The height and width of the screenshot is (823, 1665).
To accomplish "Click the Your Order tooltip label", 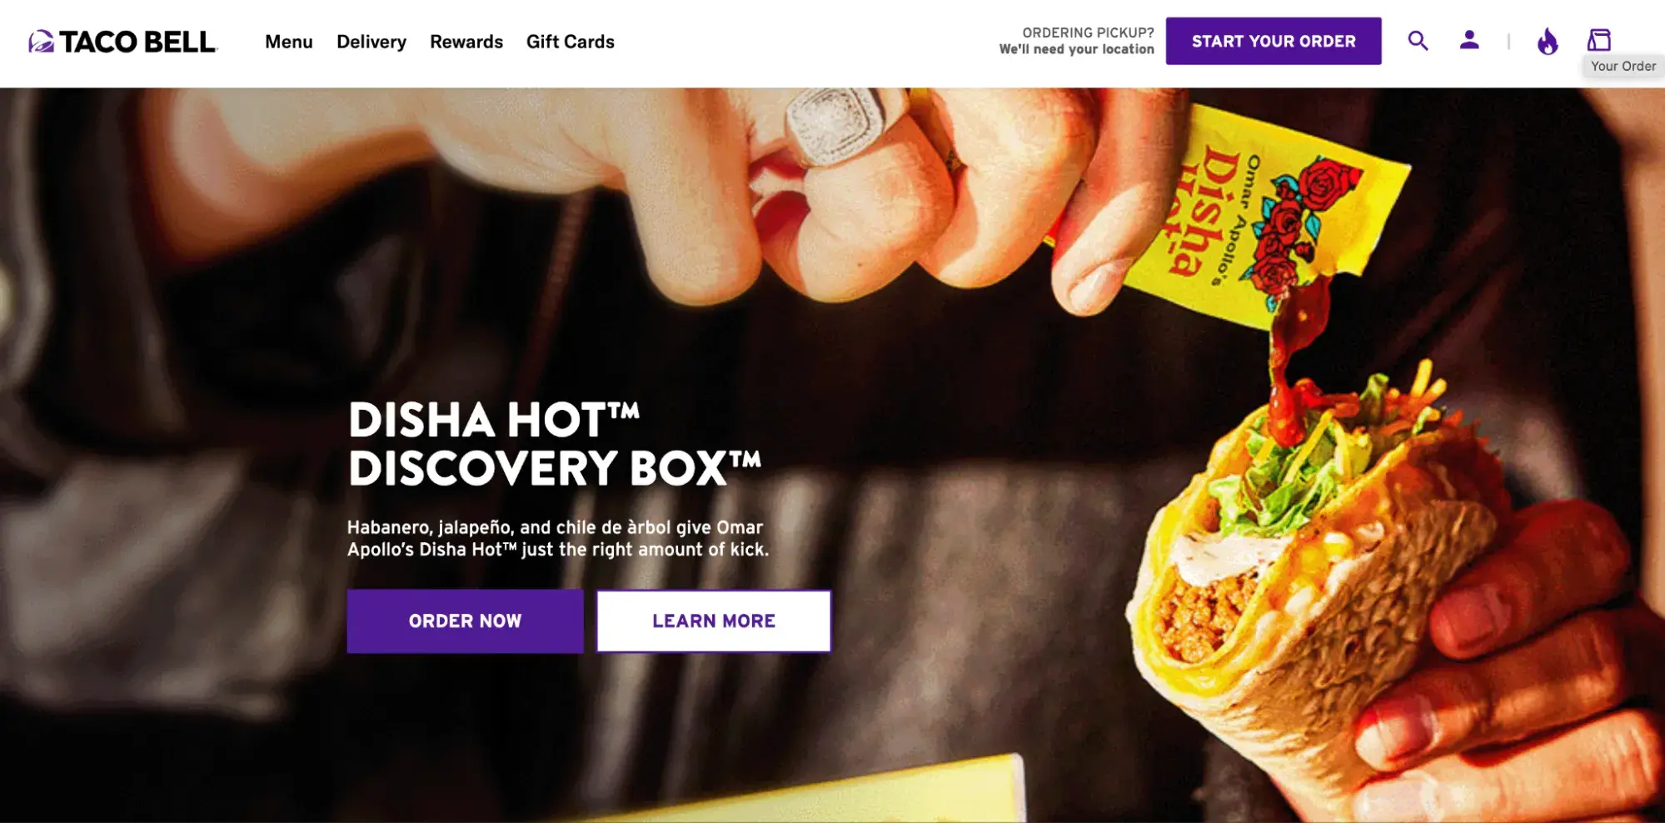I will tap(1623, 66).
